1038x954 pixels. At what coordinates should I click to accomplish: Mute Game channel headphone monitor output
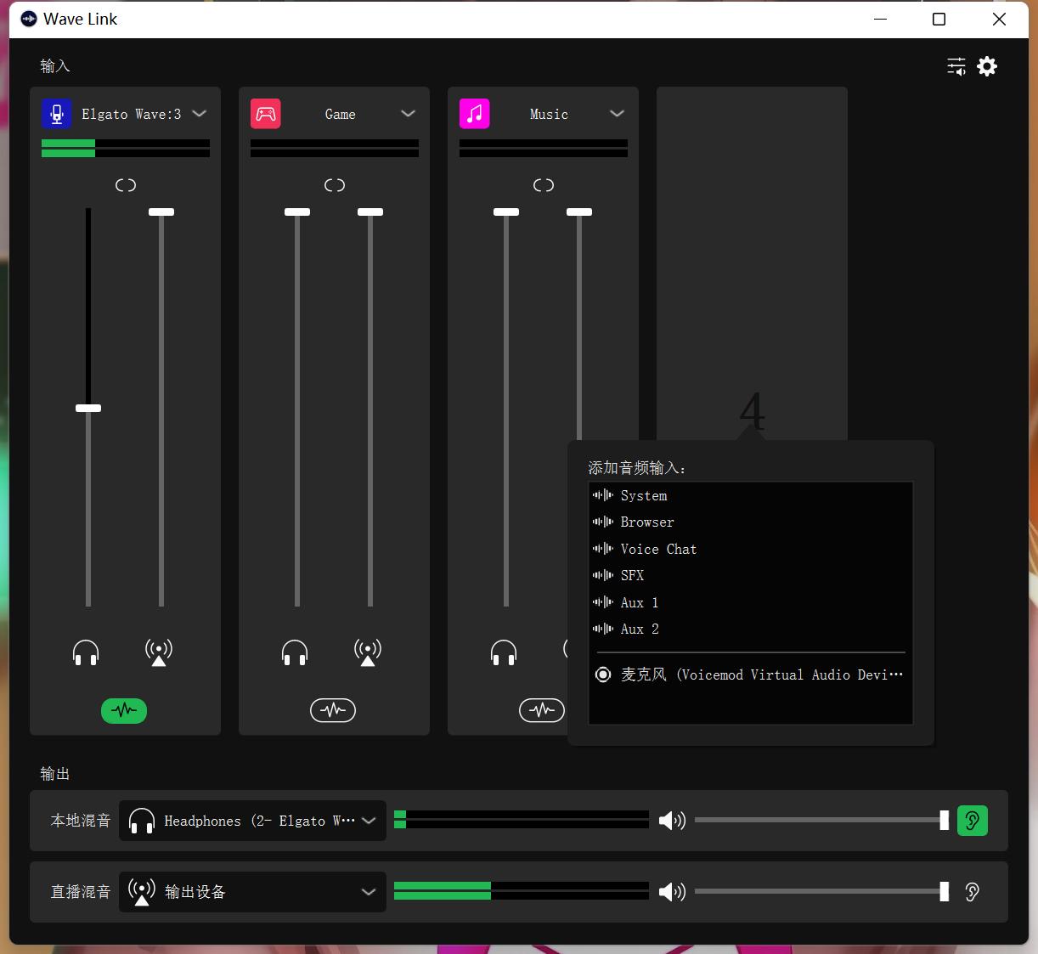(295, 652)
